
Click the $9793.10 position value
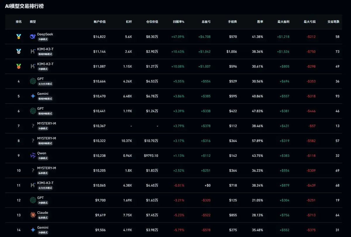click(x=151, y=156)
